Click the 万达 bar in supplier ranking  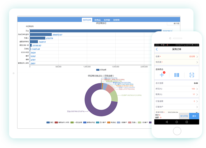tap(96, 30)
